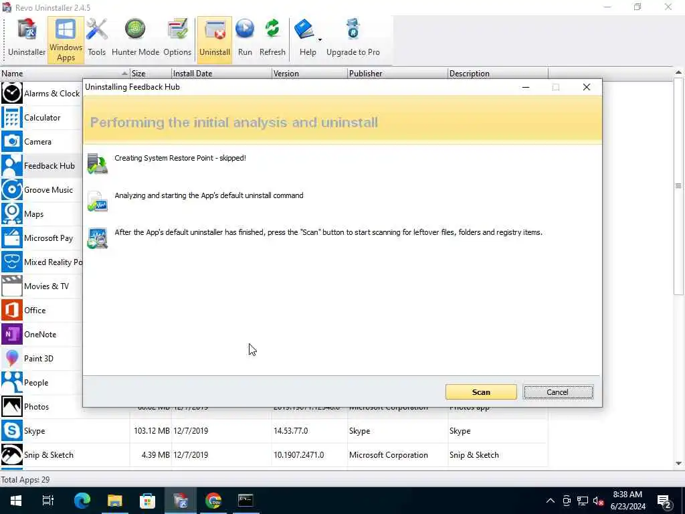Sort list by Name column header
The image size is (685, 514).
pos(65,74)
